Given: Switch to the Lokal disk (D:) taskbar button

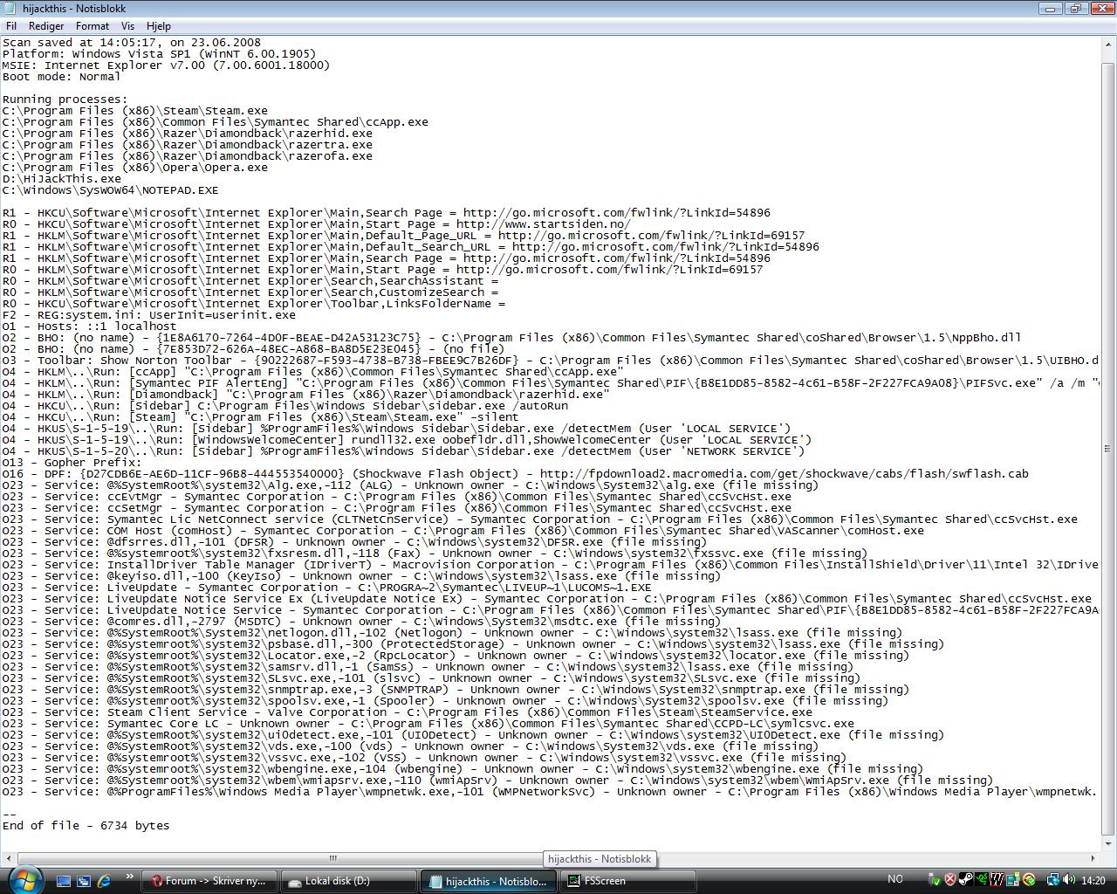Looking at the screenshot, I should (348, 881).
